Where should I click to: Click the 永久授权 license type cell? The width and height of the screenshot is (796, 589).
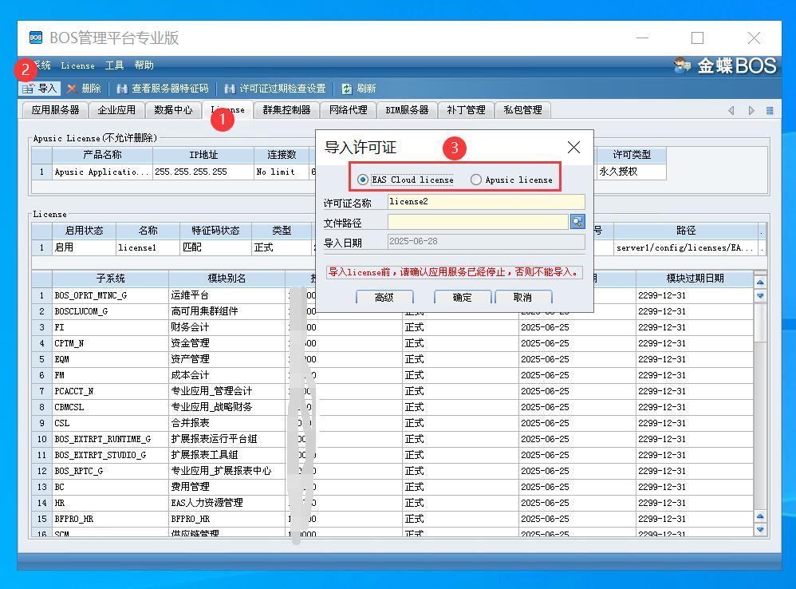pyautogui.click(x=632, y=172)
